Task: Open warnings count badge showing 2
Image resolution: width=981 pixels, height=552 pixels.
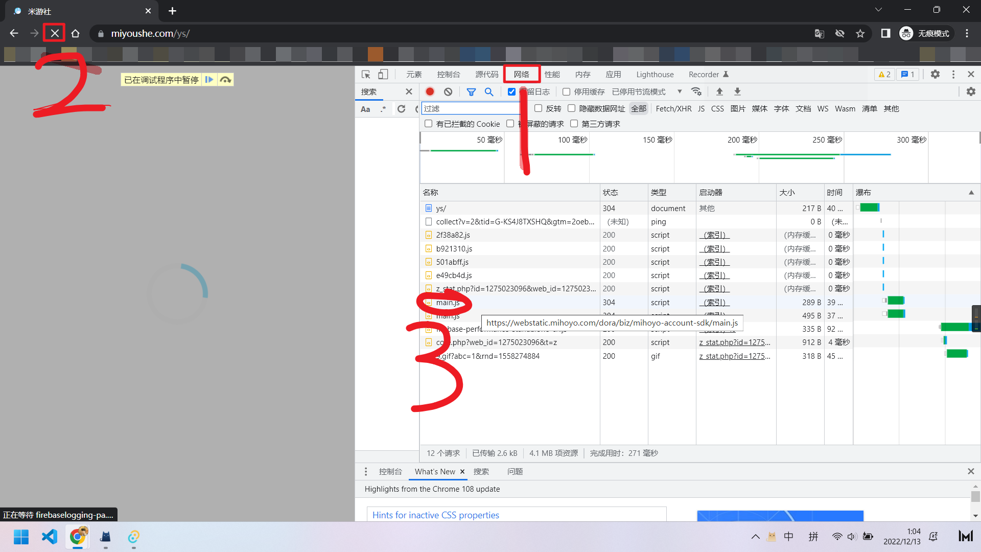Action: 884,75
